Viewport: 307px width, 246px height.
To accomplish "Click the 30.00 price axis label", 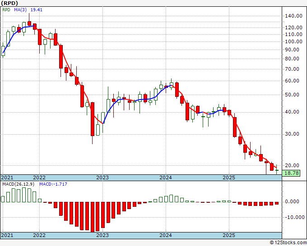I will click(x=292, y=134).
